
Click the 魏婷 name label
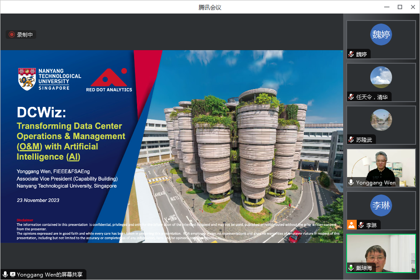(361, 55)
